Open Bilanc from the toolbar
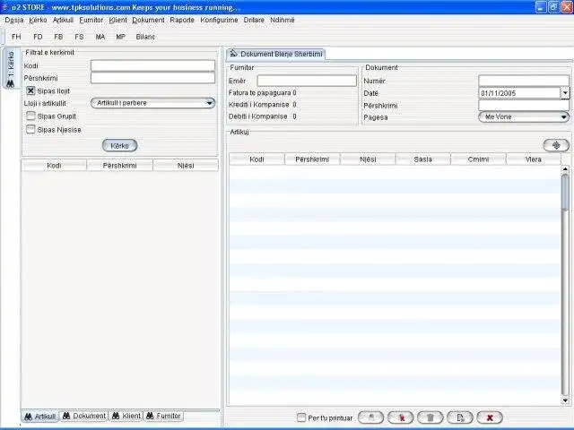The image size is (574, 430). tap(145, 37)
